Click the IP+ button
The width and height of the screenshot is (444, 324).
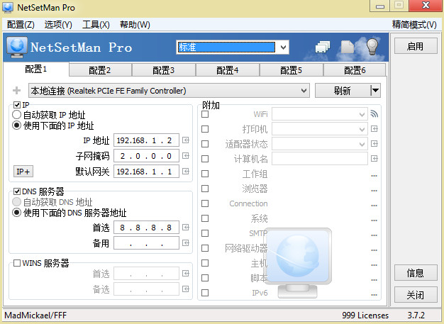click(23, 172)
